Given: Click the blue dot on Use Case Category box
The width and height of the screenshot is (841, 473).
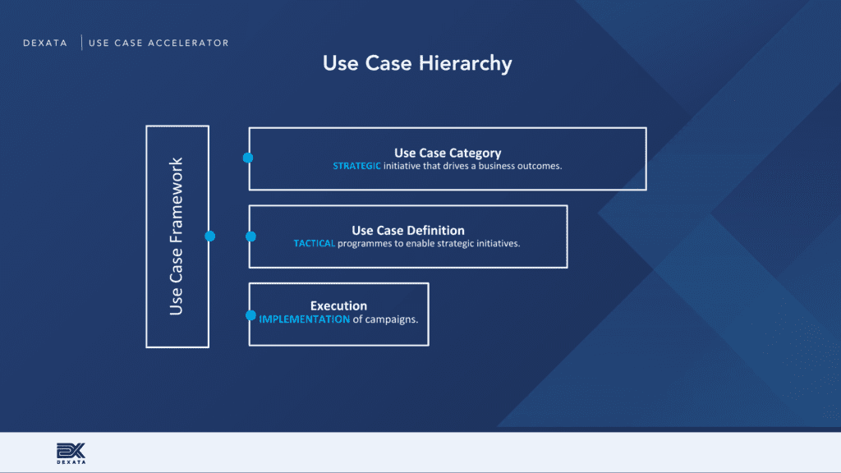Looking at the screenshot, I should 248,158.
